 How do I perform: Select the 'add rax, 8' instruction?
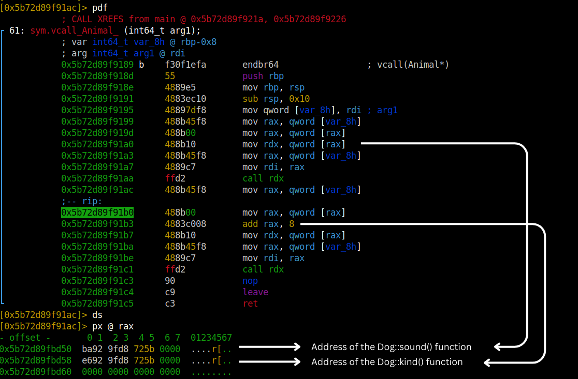pos(268,224)
